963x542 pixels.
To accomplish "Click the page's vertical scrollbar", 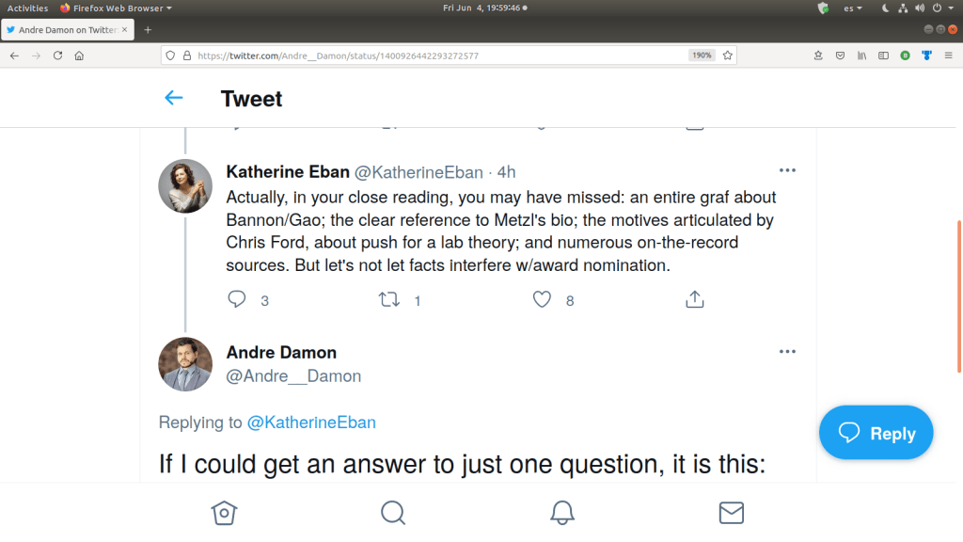I will 959,296.
